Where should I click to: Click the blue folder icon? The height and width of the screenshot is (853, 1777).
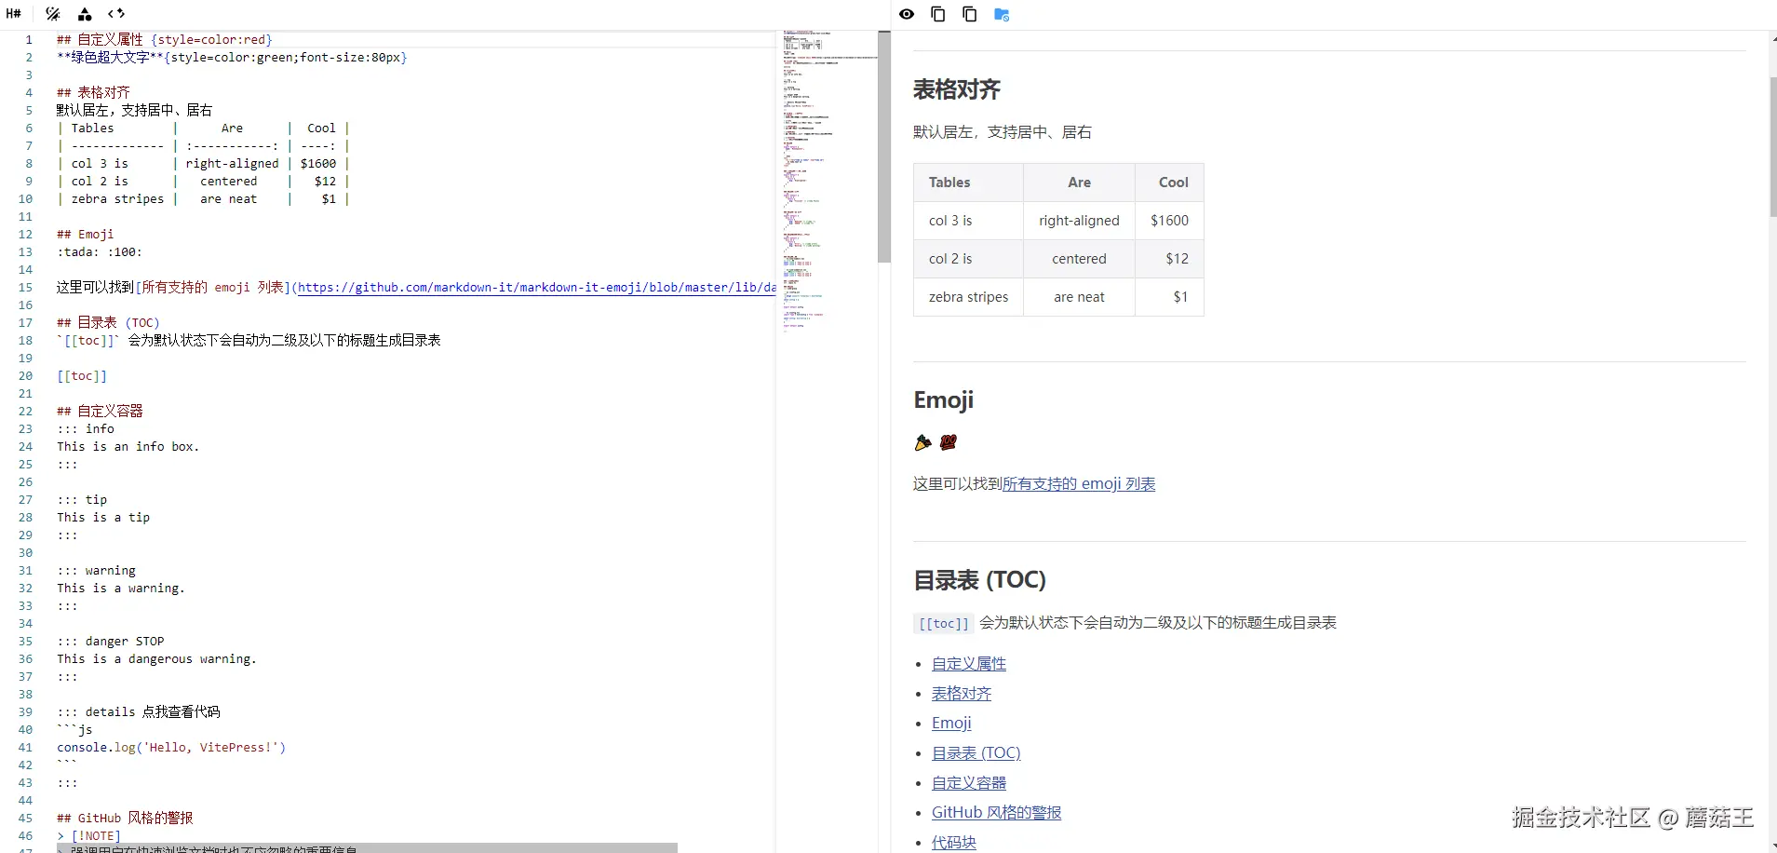[1002, 14]
